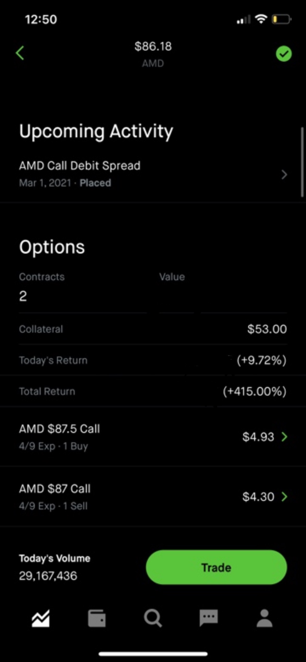Open the messages chat bubble tab
The height and width of the screenshot is (662, 306).
(x=208, y=618)
